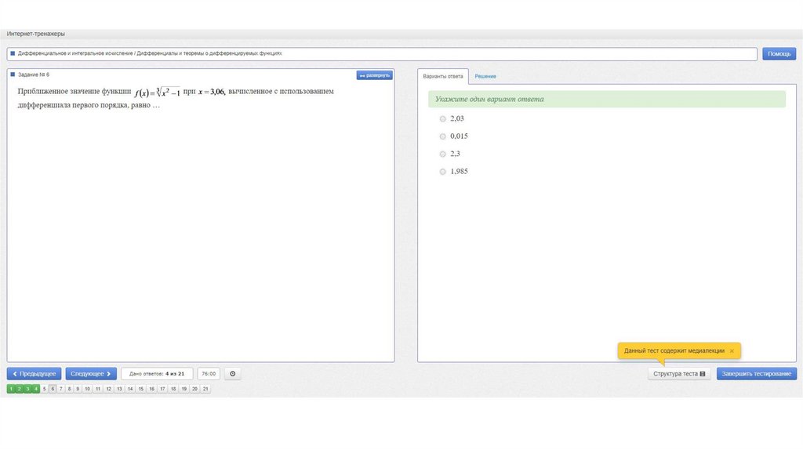This screenshot has height=450, width=803.
Task: Finish the test via Завершить тестирование
Action: click(756, 374)
